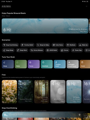Select the ADHD Relief target chip

tap(52, 50)
